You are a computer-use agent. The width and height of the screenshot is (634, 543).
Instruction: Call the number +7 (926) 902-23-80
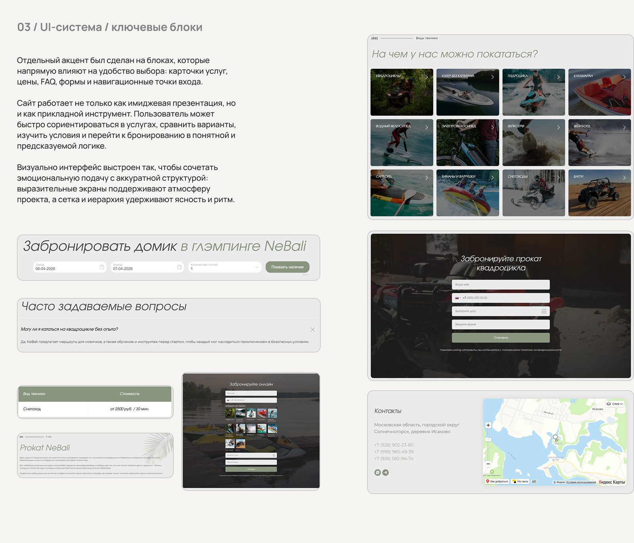(x=394, y=445)
